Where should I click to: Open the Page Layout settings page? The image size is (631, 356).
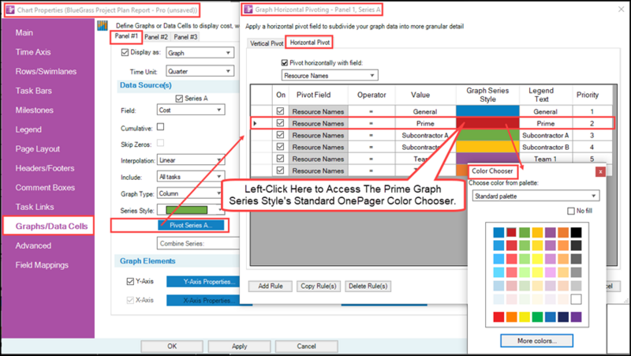point(37,148)
